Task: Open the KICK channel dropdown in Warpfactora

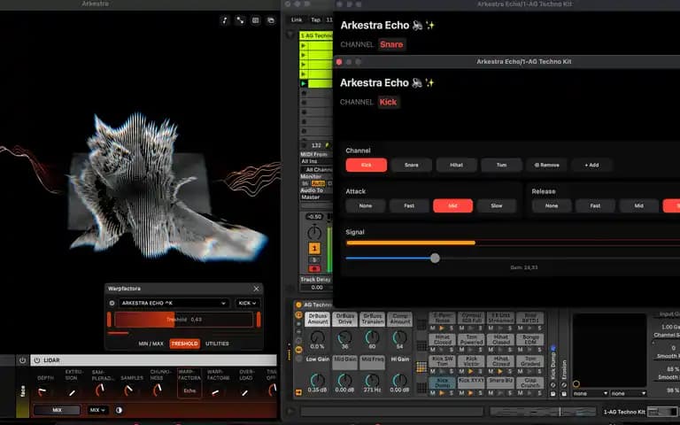Action: coord(247,303)
